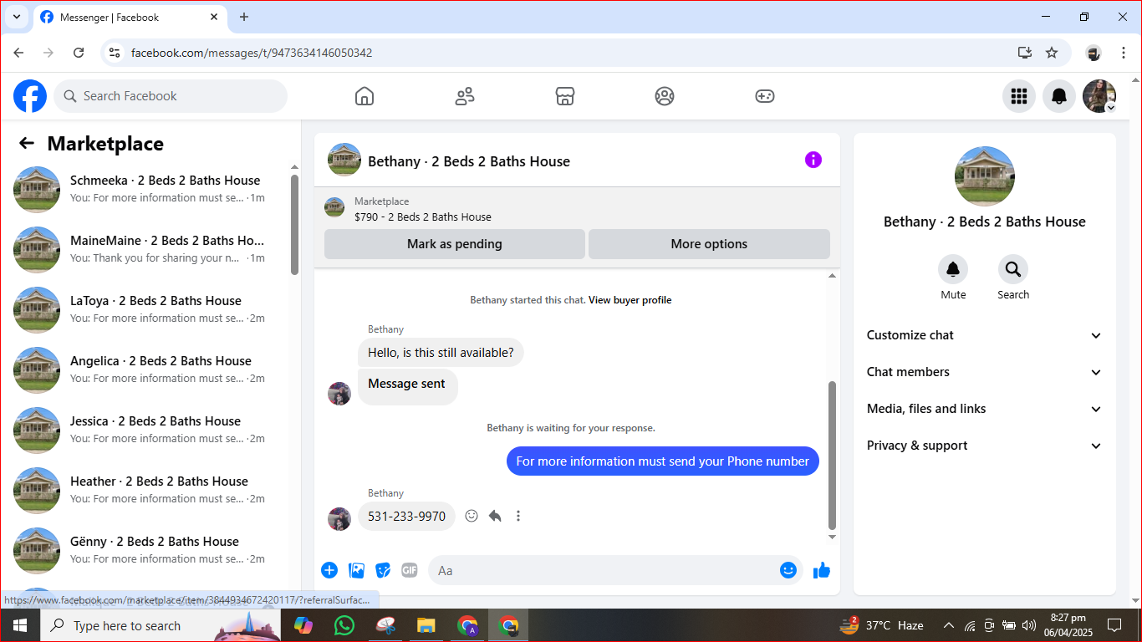This screenshot has height=642, width=1142.
Task: Choose a sticker in composer
Action: click(384, 570)
